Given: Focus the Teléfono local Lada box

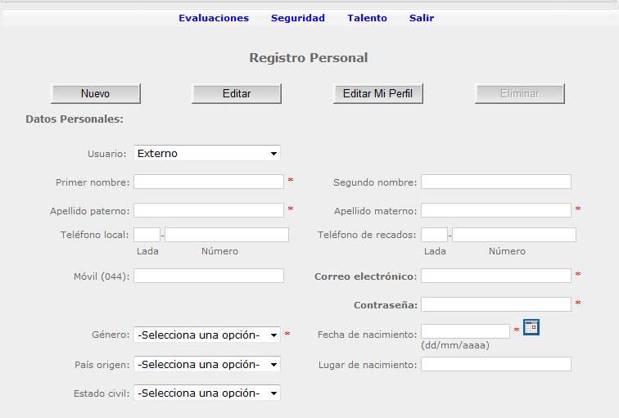Looking at the screenshot, I should point(147,235).
